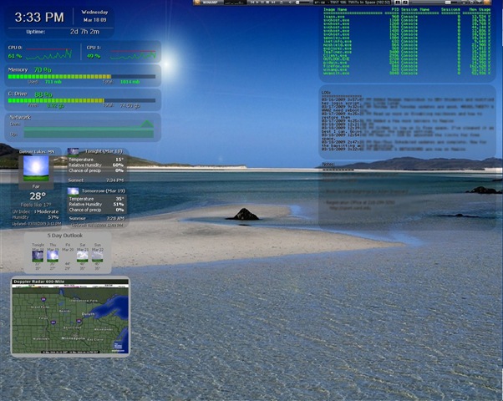
Task: Click the Winamp play button
Action: (x=257, y=3)
